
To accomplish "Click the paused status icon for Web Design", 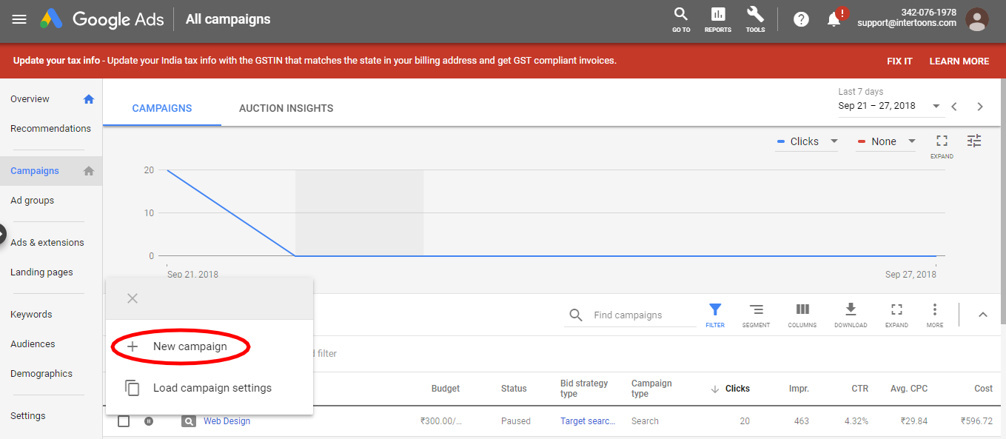I will [149, 421].
